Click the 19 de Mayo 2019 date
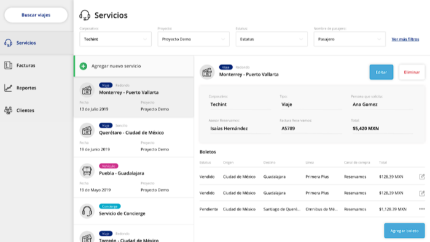 [x=95, y=190]
